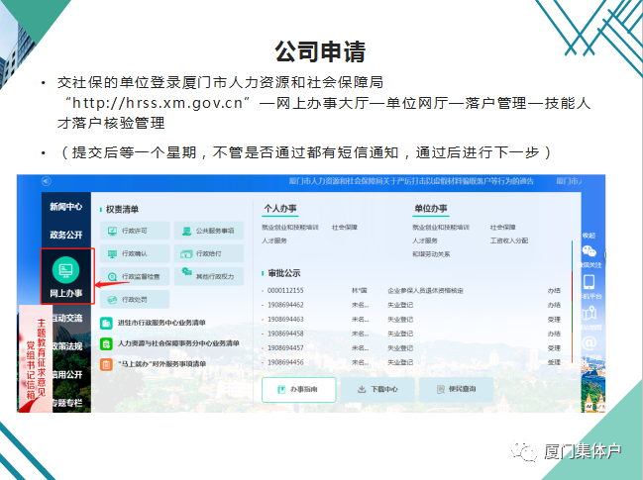Open the 公共服务事项 item
Image resolution: width=643 pixels, height=480 pixels.
(209, 231)
